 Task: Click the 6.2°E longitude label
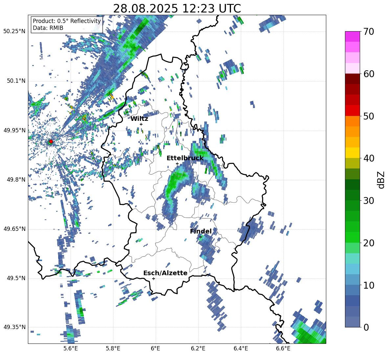(198, 348)
